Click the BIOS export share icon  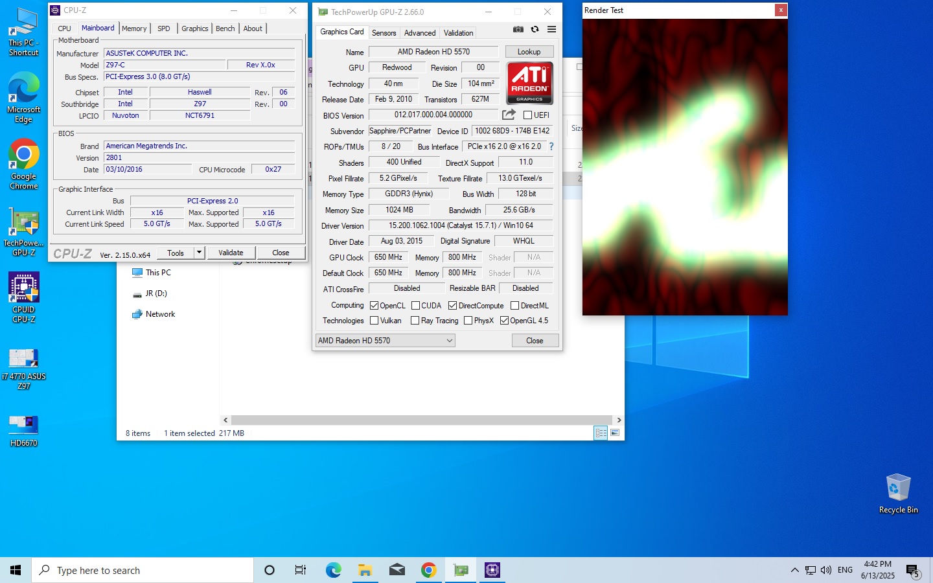coord(509,115)
